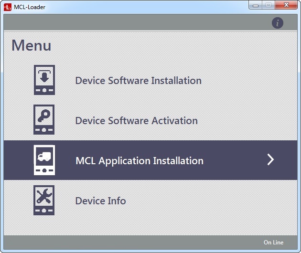Click the On Line status indicator
The height and width of the screenshot is (253, 301).
273,242
